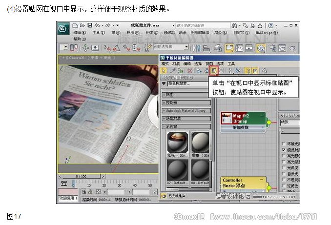The image size is (331, 225).
Task: Click the eyedropper pick material icon
Action: 173,70
